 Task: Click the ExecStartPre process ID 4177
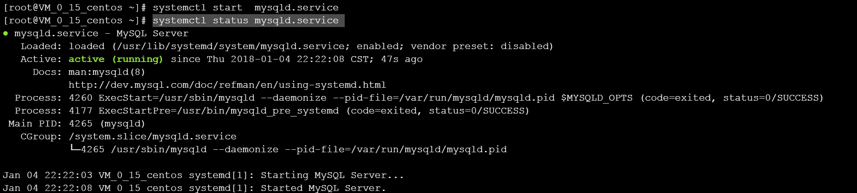(x=80, y=111)
